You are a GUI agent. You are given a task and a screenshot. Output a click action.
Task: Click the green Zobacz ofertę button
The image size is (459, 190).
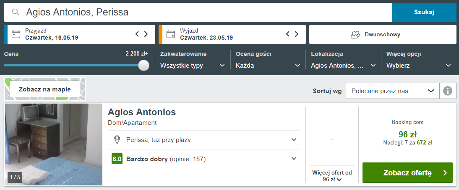(x=407, y=173)
